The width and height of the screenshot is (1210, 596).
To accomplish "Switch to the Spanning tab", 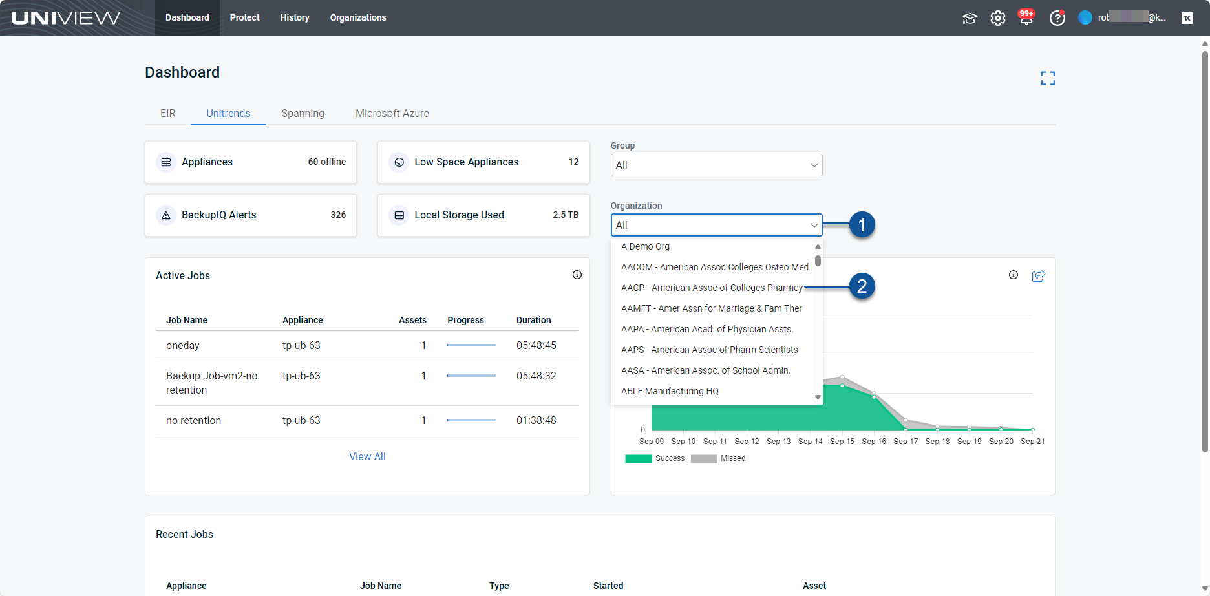I will (303, 113).
